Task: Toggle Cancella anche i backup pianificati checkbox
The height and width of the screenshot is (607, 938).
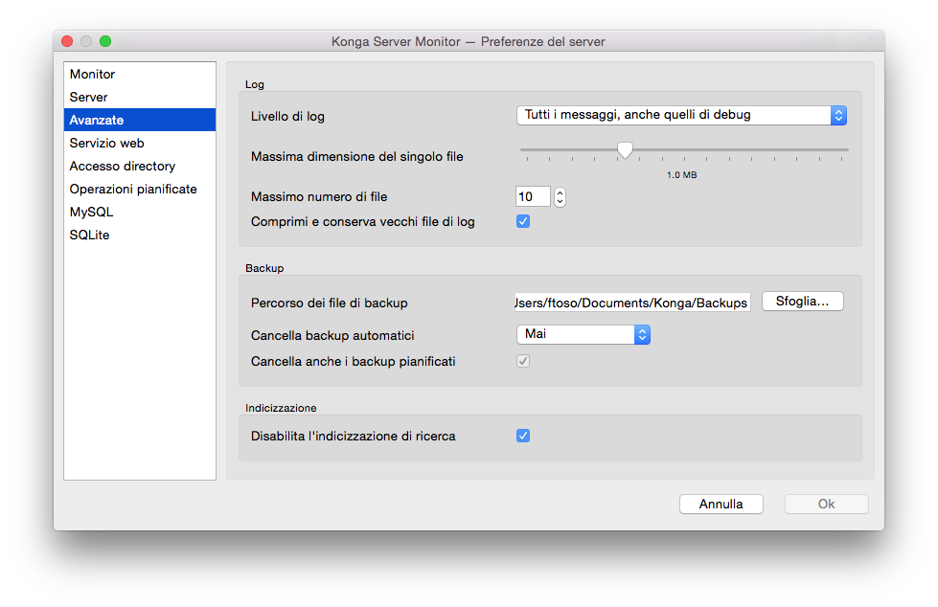Action: [x=523, y=361]
